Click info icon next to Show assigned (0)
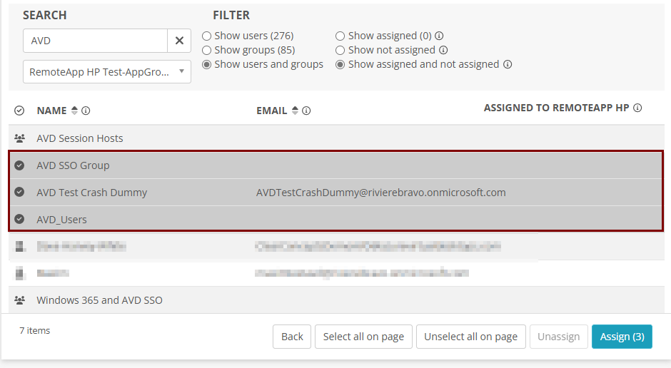This screenshot has width=671, height=368. (x=439, y=36)
